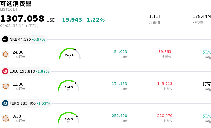Click the 1.11T total market cap
This screenshot has width=211, height=128.
(155, 17)
